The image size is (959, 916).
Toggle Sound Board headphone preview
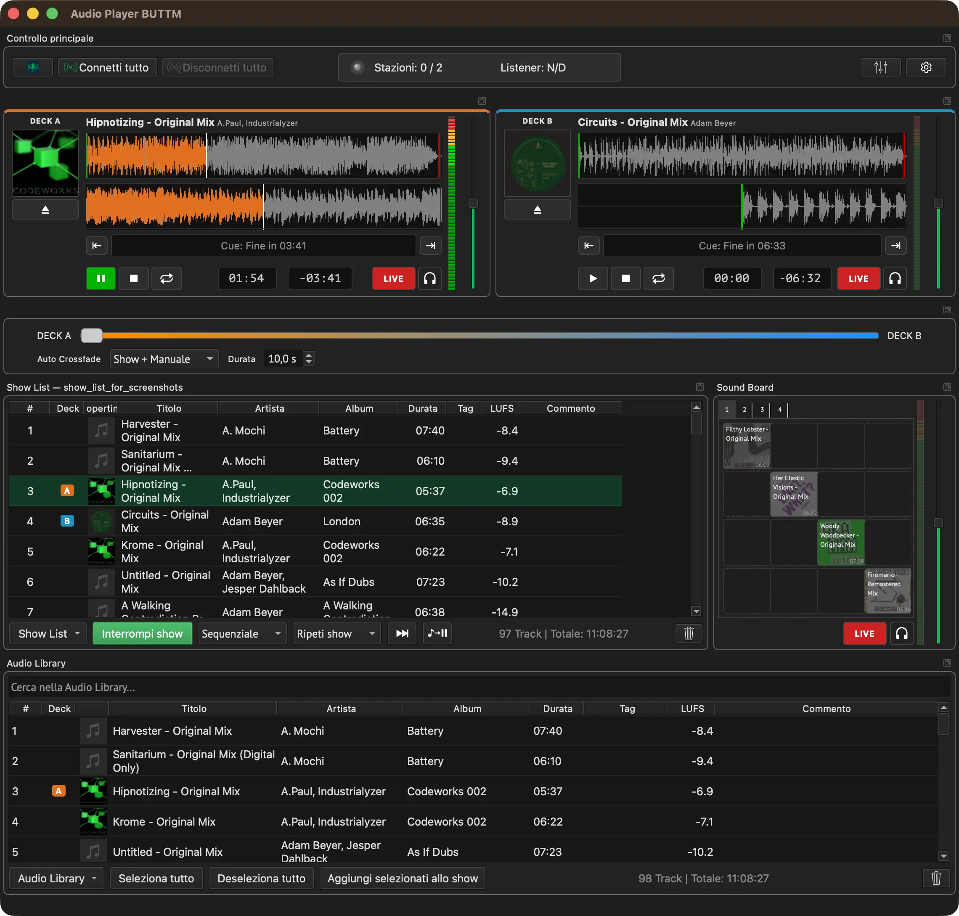coord(901,634)
